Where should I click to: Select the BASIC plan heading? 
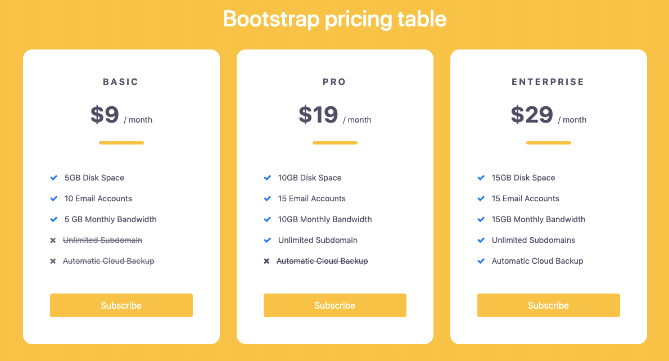pyautogui.click(x=121, y=82)
